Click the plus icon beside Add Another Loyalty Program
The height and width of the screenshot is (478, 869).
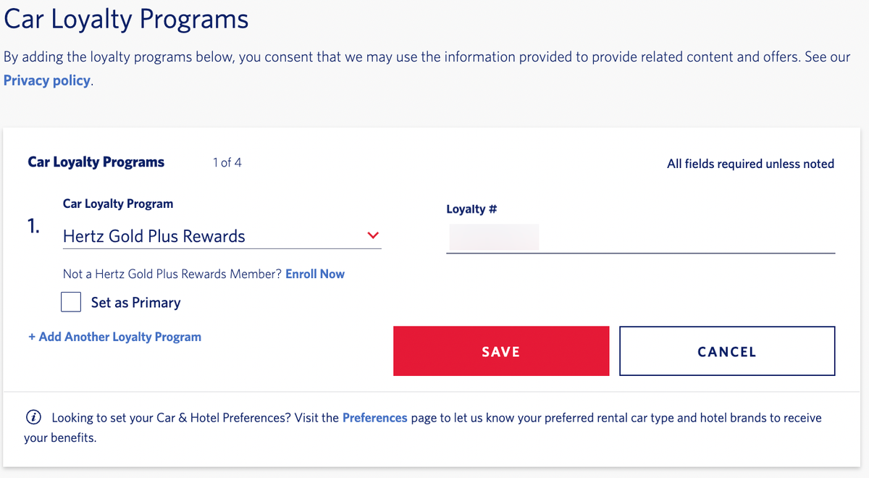tap(32, 336)
